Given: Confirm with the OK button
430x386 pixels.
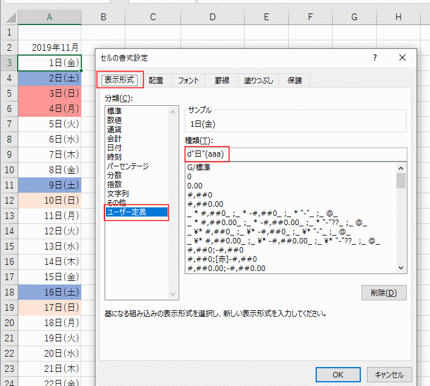Looking at the screenshot, I should point(338,374).
